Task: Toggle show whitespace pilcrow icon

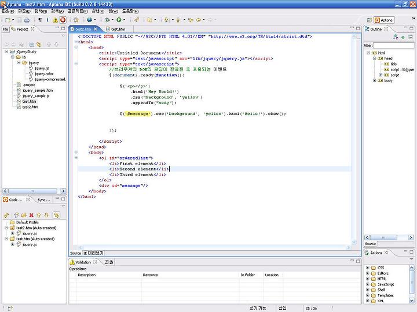Action: (40, 20)
